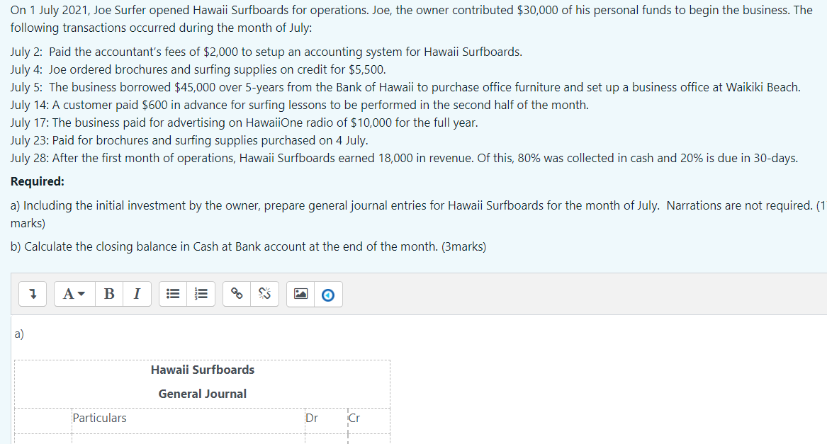The image size is (827, 444).
Task: Select the Particulars column header cell
Action: (x=100, y=418)
